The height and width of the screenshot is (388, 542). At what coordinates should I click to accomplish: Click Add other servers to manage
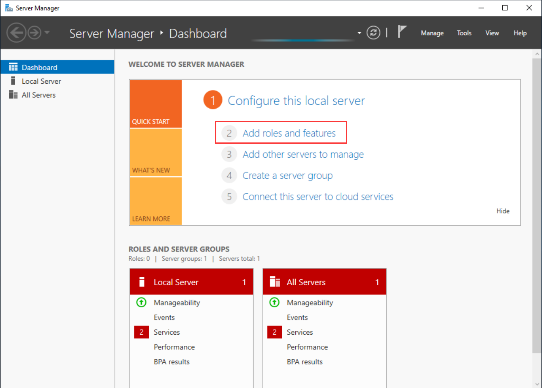(x=303, y=154)
